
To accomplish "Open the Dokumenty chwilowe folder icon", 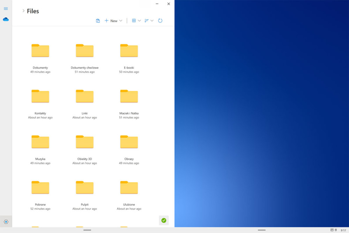I will tap(84, 51).
